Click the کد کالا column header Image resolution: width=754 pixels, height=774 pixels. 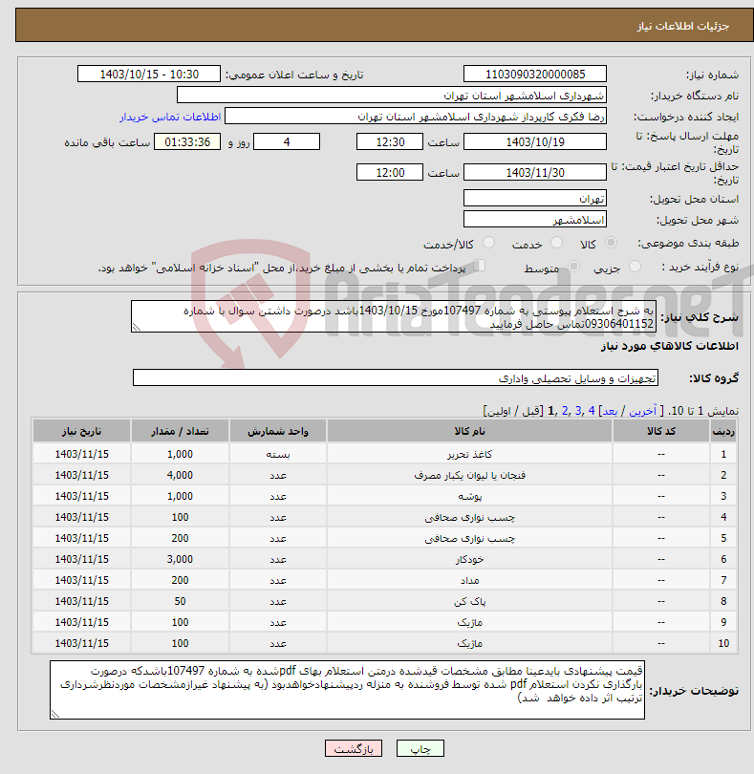point(661,431)
